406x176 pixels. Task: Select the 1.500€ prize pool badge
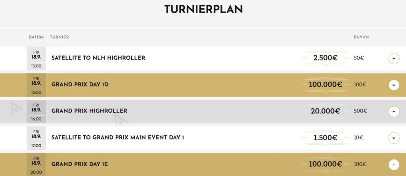[325, 138]
